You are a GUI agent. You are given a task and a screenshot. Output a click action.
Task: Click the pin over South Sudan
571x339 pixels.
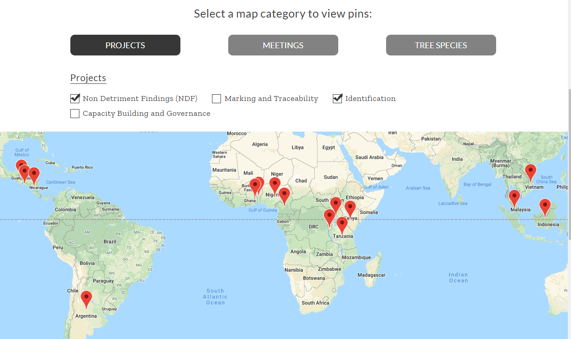[x=336, y=204]
